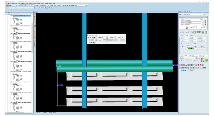Click the pick icon beside the Height field

click(107, 38)
